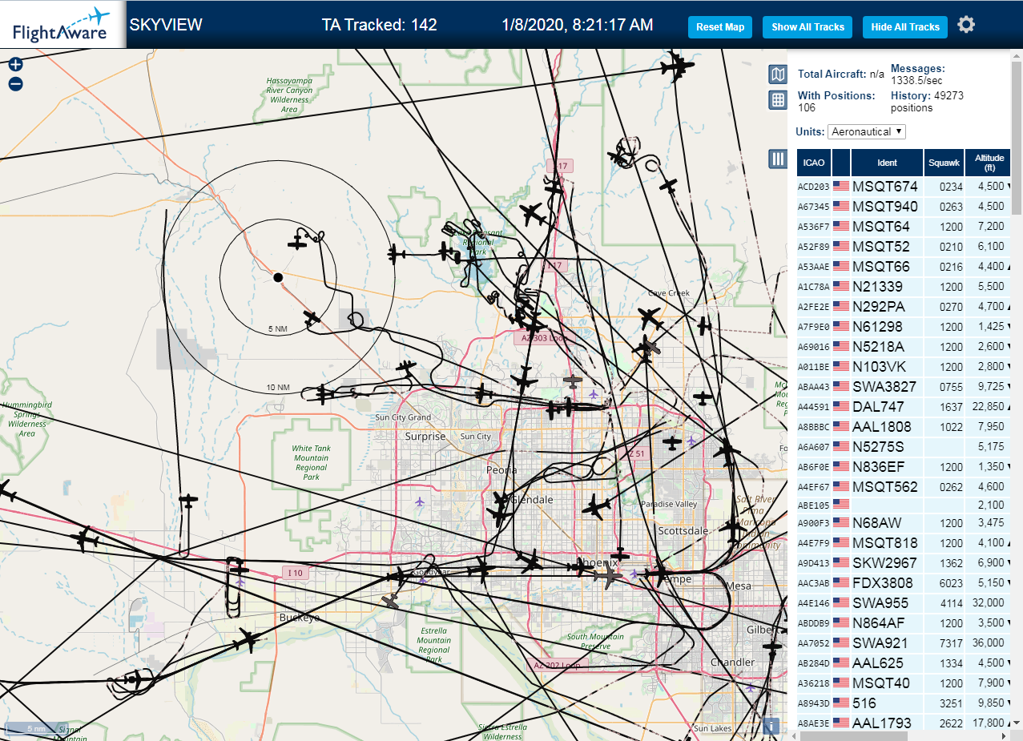1023x741 pixels.
Task: Click the N5275S ident
Action: coord(878,446)
